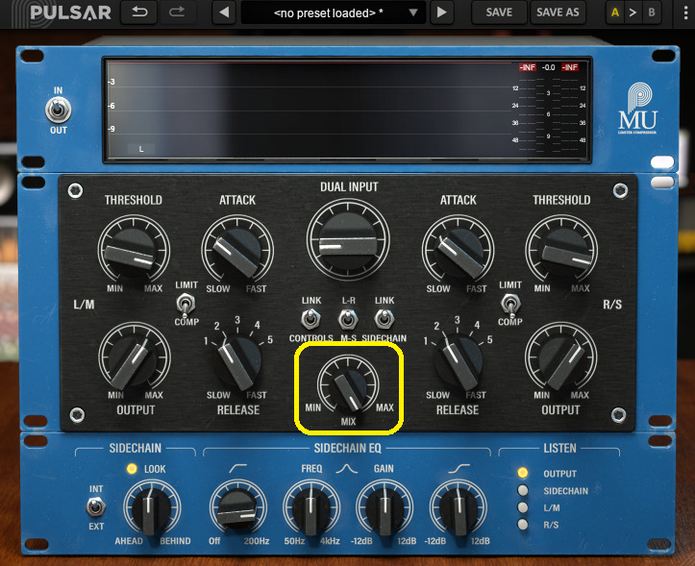Click the high-pass filter curve icon
This screenshot has height=566, width=695.
click(238, 468)
